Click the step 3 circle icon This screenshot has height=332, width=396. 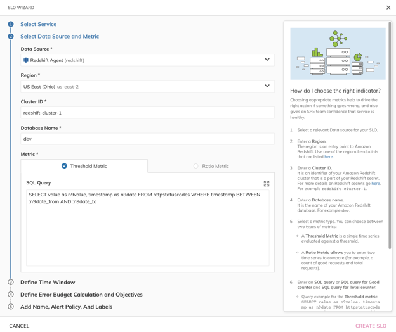coord(11,283)
